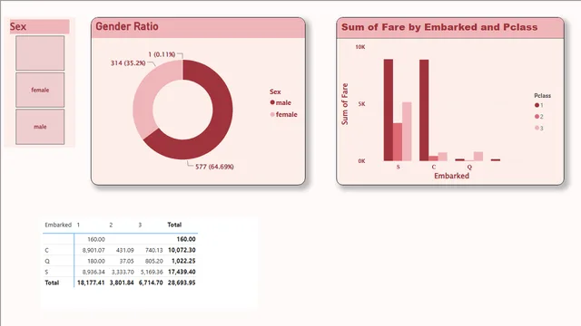581x326 pixels.
Task: Click the Q row label in table
Action: 47,261
